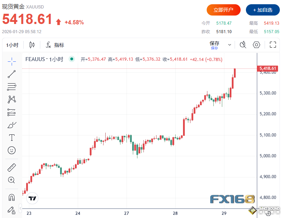283x218 pixels.
Task: Click the zoom in magnifier tool
Action: (12, 180)
